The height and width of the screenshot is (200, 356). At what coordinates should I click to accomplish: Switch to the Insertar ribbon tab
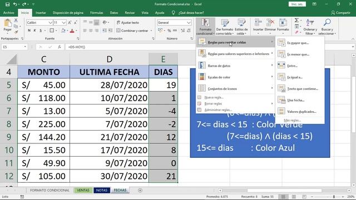[41, 13]
